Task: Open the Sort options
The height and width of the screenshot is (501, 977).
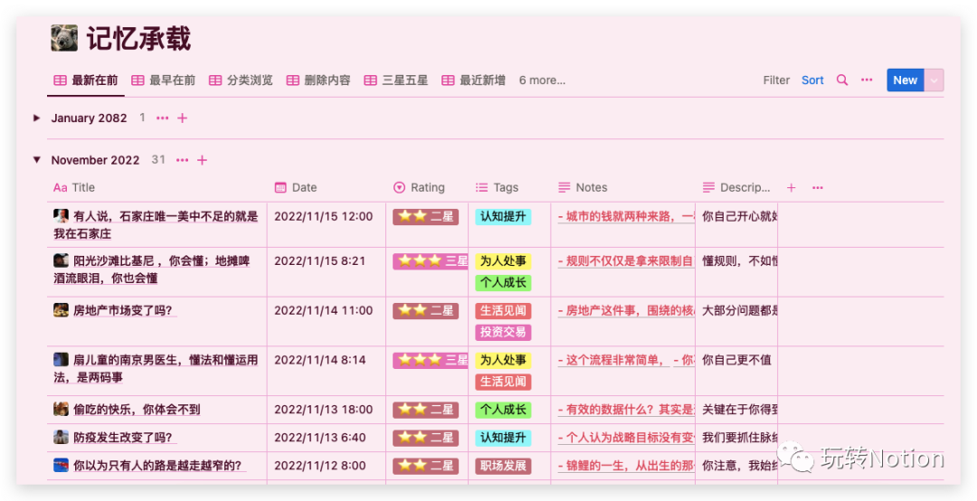Action: point(812,80)
